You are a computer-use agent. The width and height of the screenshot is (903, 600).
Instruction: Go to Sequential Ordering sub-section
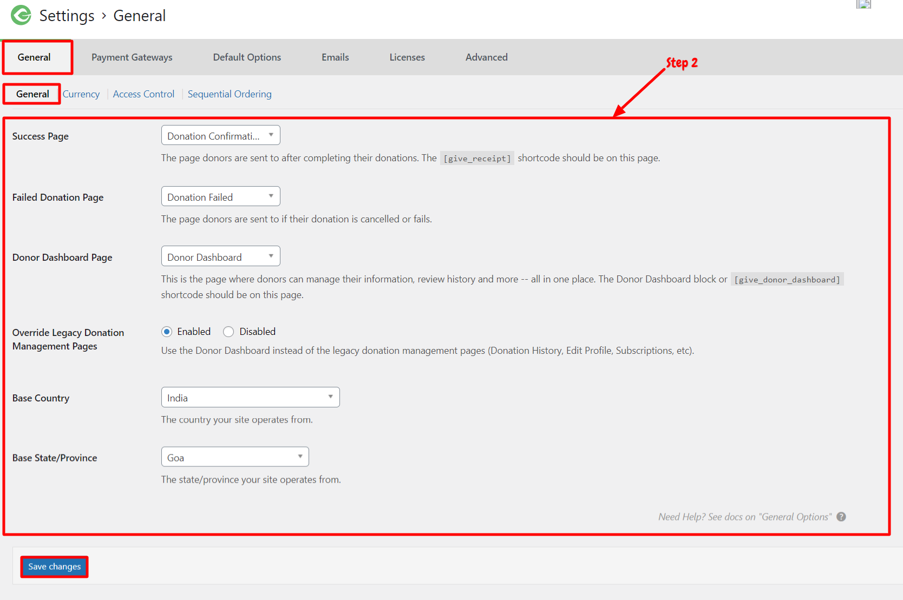point(230,94)
